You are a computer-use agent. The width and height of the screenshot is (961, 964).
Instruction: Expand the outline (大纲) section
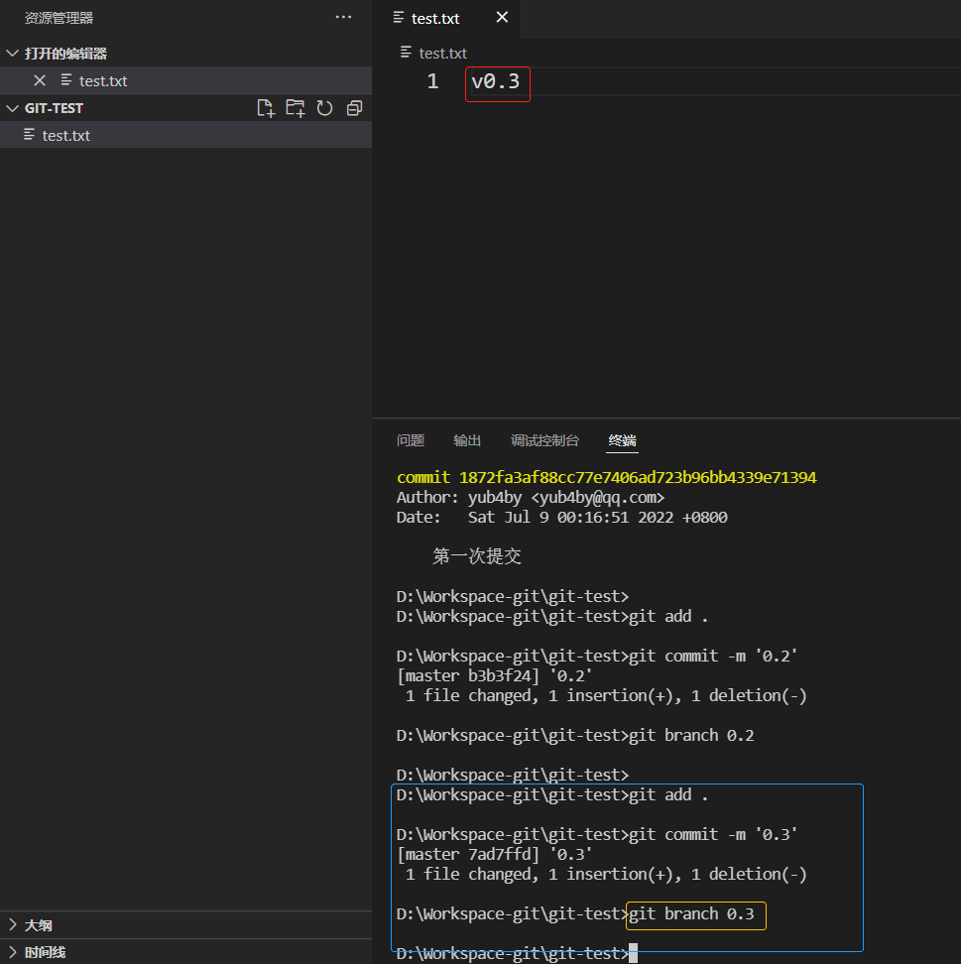click(x=12, y=924)
